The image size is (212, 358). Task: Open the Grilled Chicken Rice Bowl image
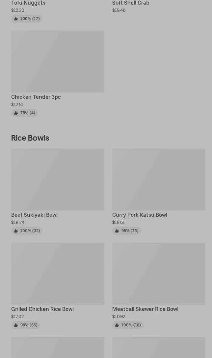click(58, 274)
